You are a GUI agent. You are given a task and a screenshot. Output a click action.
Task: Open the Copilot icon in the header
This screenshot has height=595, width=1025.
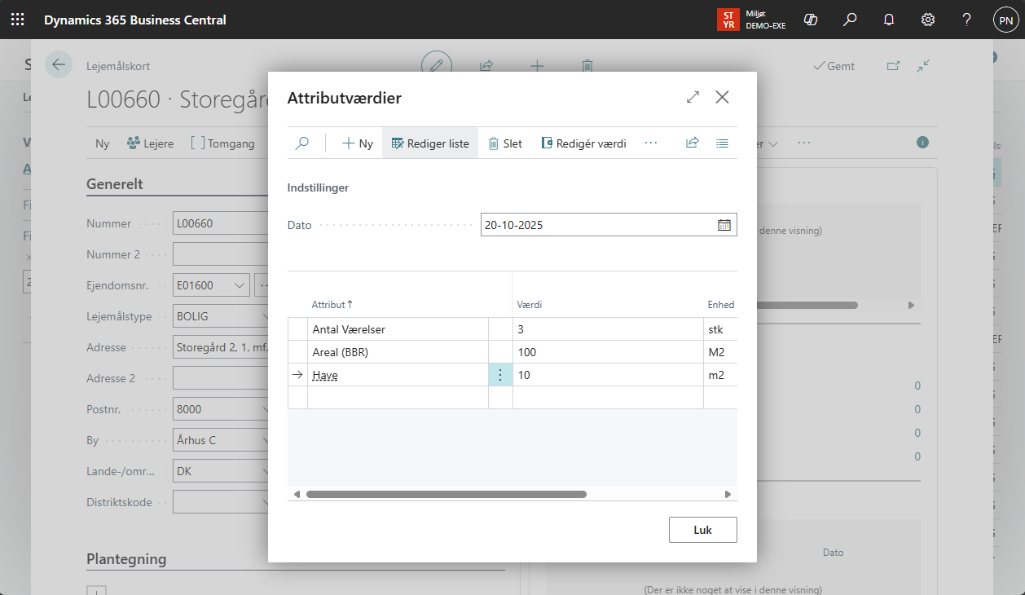[x=810, y=20]
